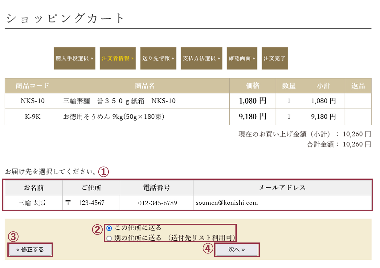This screenshot has height=268, width=380.
Task: Select the highlighted 注文者情報 step
Action: (x=117, y=58)
